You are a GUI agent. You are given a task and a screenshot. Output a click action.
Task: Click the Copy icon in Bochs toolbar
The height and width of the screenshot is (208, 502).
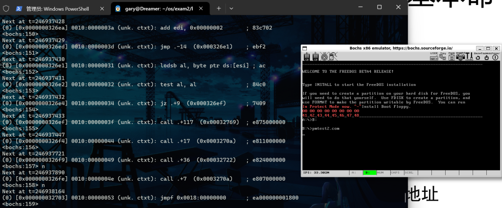click(443, 57)
